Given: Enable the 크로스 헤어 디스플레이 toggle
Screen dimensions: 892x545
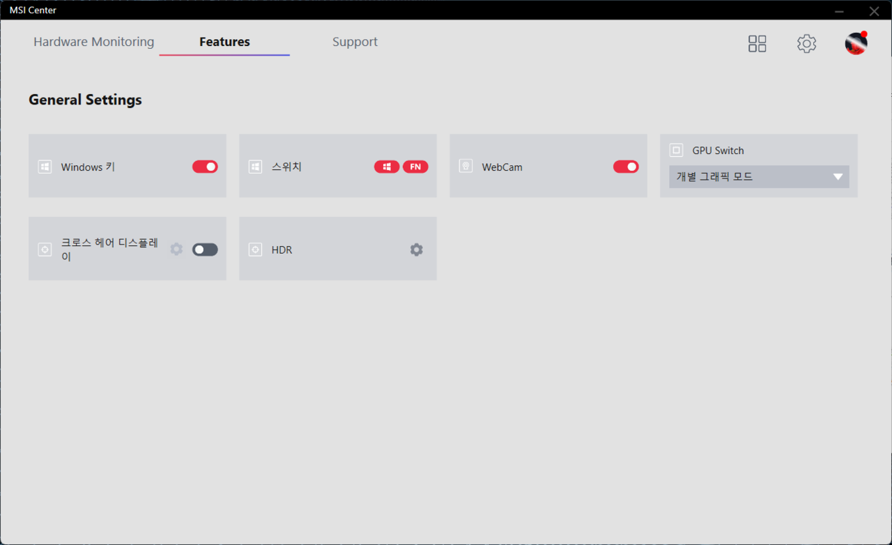Looking at the screenshot, I should click(x=205, y=250).
